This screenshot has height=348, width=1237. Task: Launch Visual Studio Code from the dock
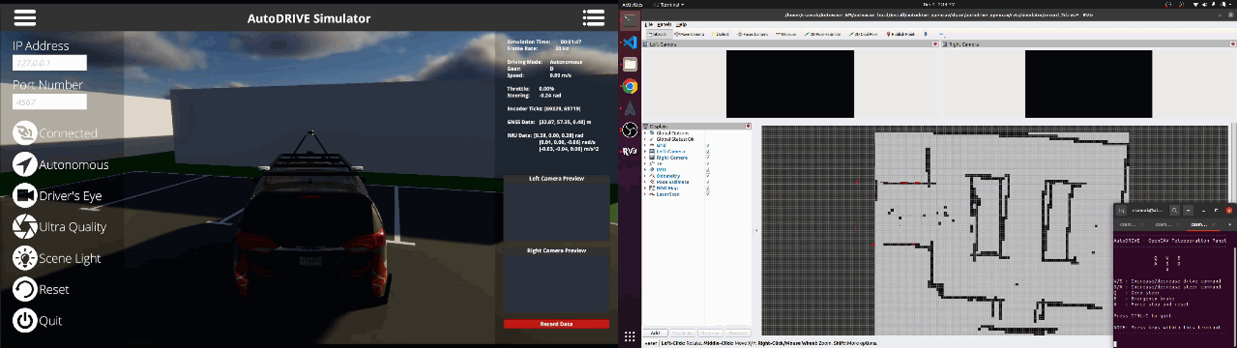630,42
